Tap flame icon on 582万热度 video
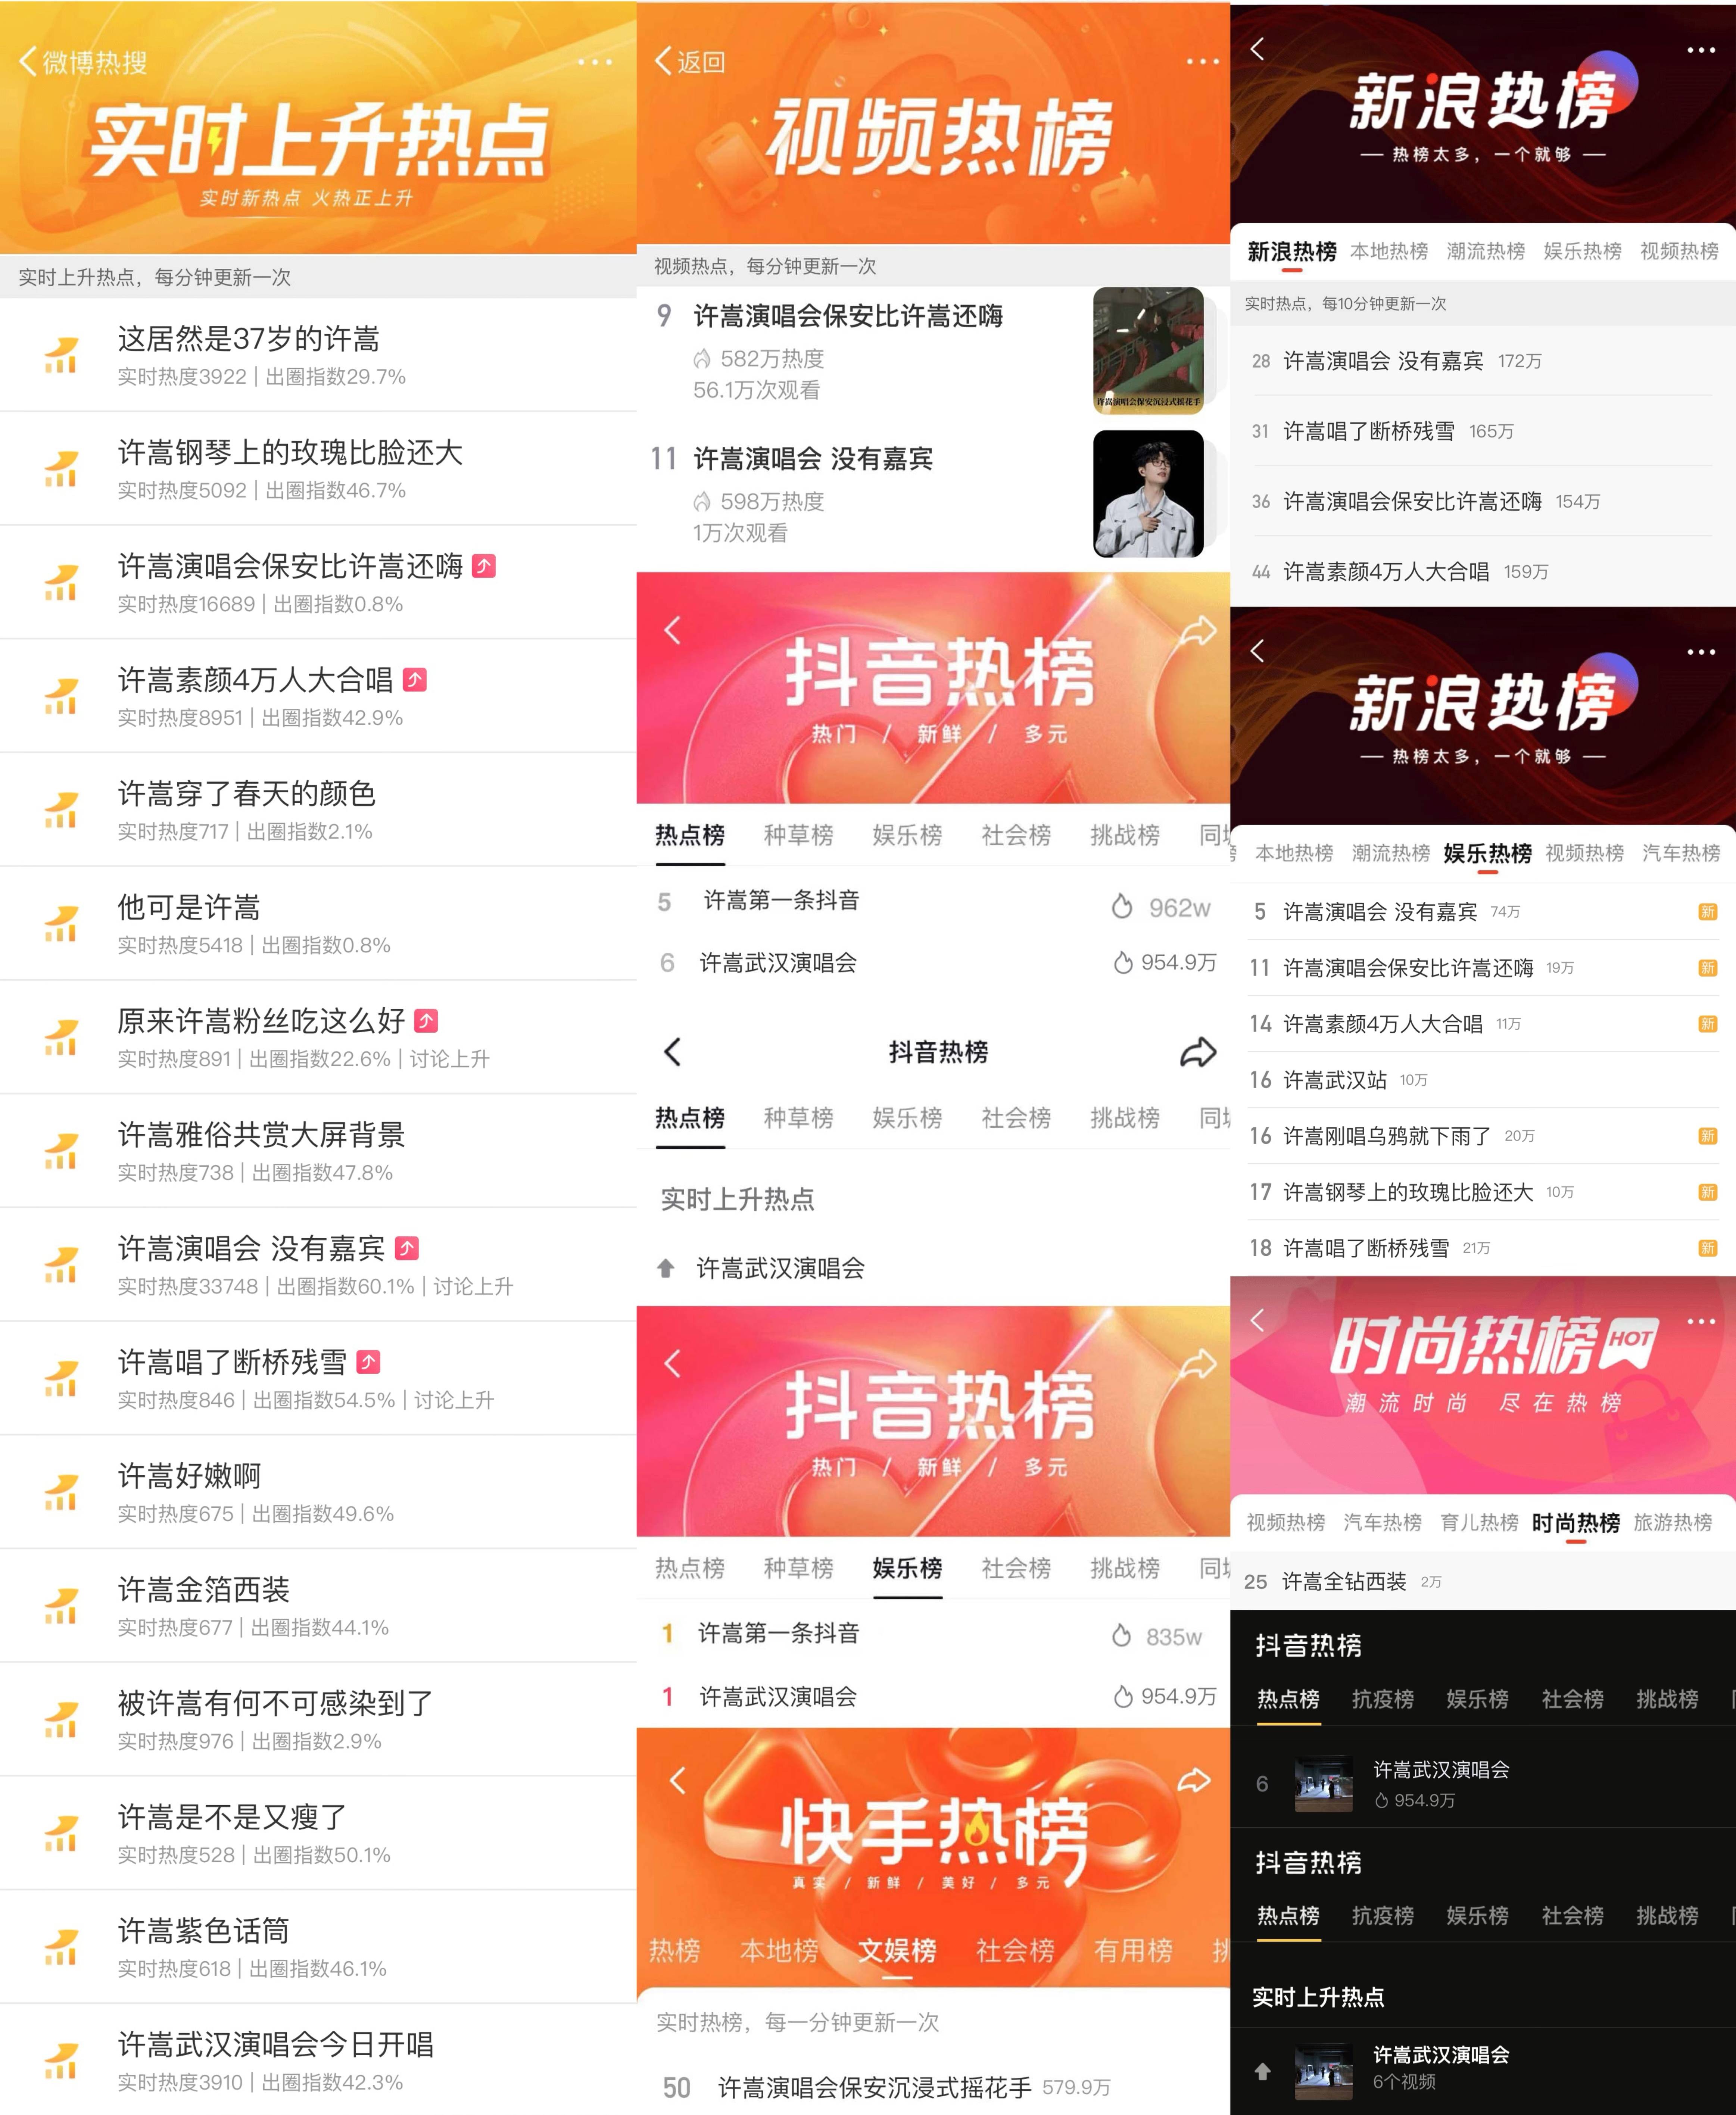The height and width of the screenshot is (2115, 1736). coord(702,359)
